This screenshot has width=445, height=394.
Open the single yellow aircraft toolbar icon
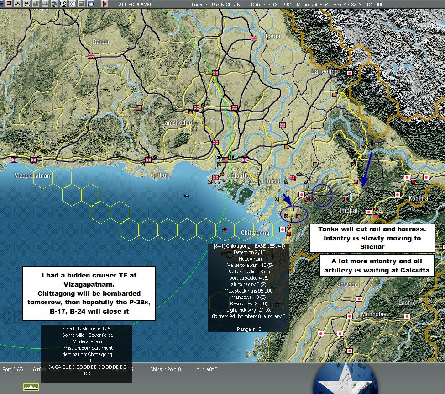(18, 4)
